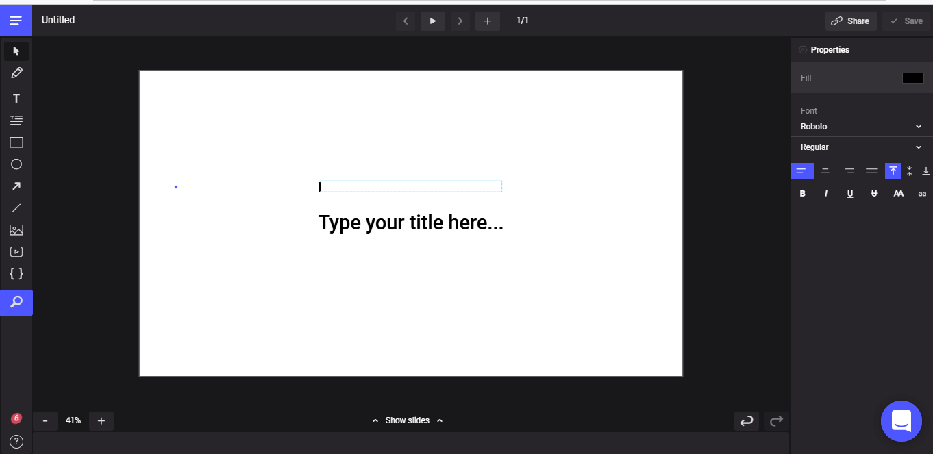933x454 pixels.
Task: Select the text list tool
Action: click(16, 121)
